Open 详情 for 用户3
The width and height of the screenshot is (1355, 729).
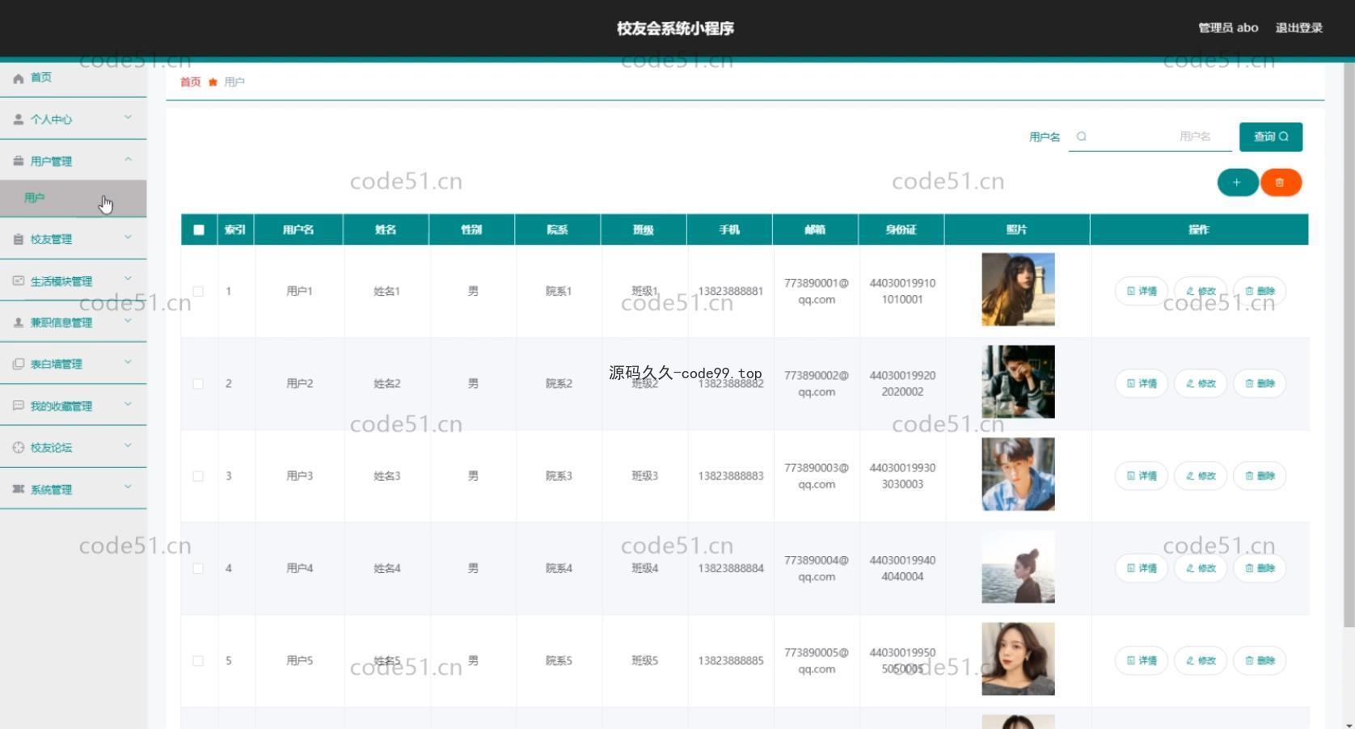coord(1142,476)
